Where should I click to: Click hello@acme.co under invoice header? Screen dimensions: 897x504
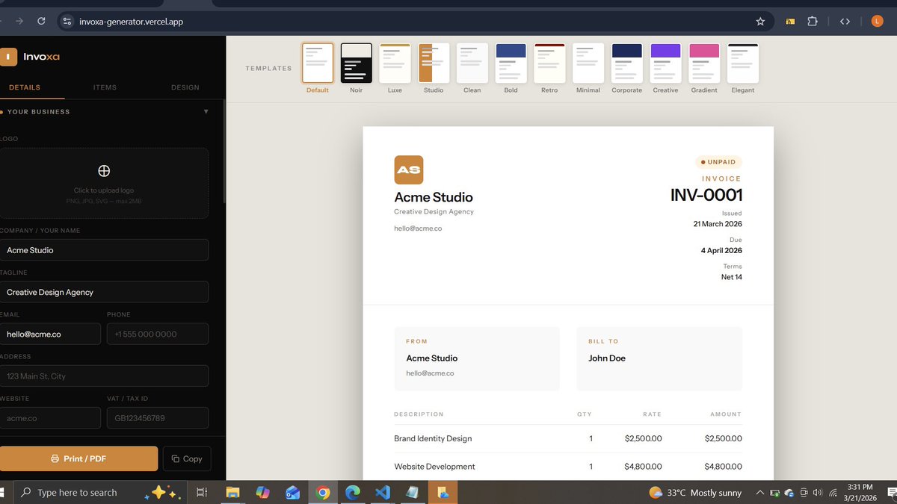pos(418,228)
